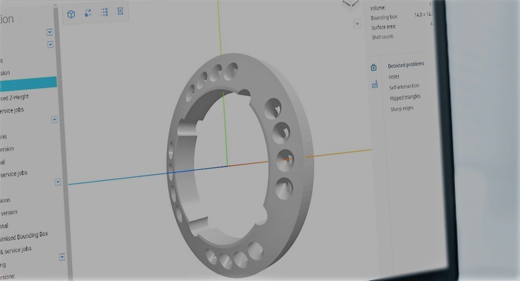520x281 pixels.
Task: Click the bounding box value '14,8 × 14,'
Action: point(423,15)
